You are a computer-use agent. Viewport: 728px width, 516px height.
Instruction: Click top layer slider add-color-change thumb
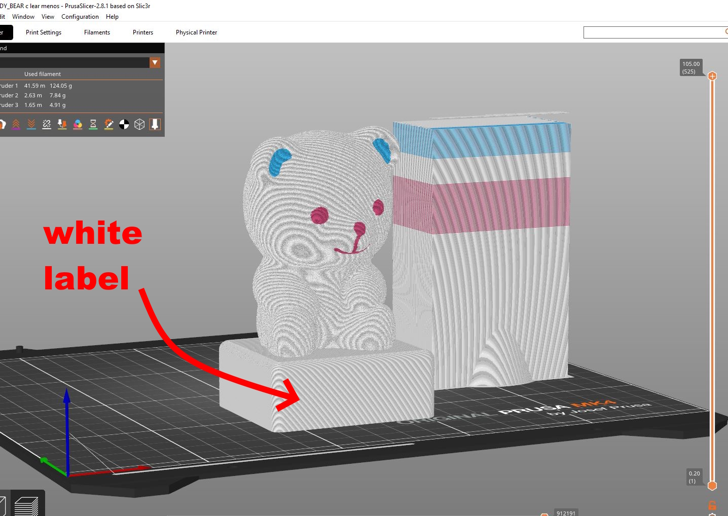click(x=712, y=76)
